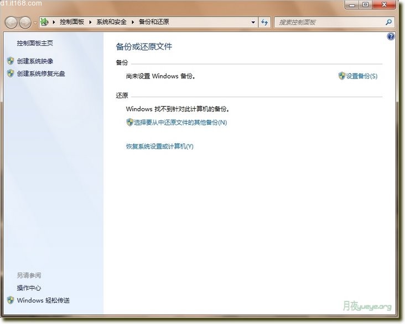The image size is (405, 324).
Task: Expand the arrow before 控制面板 breadcrumb
Action: tap(54, 22)
